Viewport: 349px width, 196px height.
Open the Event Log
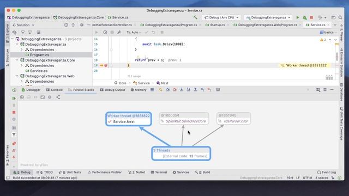click(327, 172)
